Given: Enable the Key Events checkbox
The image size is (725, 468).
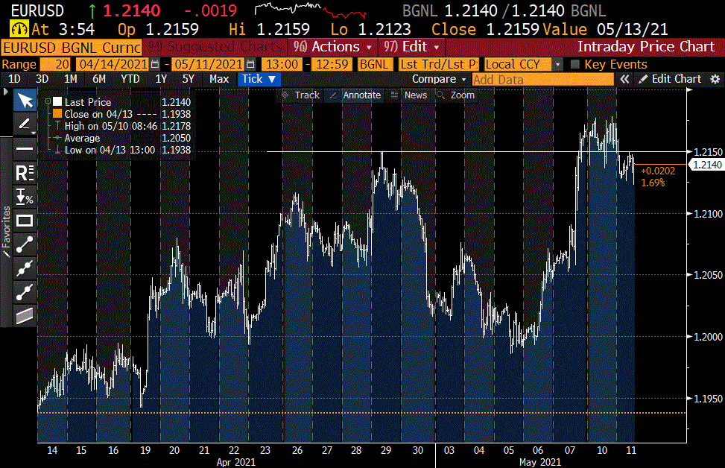Looking at the screenshot, I should pos(575,64).
